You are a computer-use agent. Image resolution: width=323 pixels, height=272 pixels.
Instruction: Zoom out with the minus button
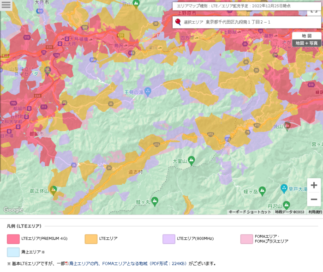(314, 199)
